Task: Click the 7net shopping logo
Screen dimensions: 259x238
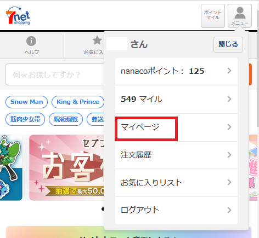Action: (x=18, y=15)
